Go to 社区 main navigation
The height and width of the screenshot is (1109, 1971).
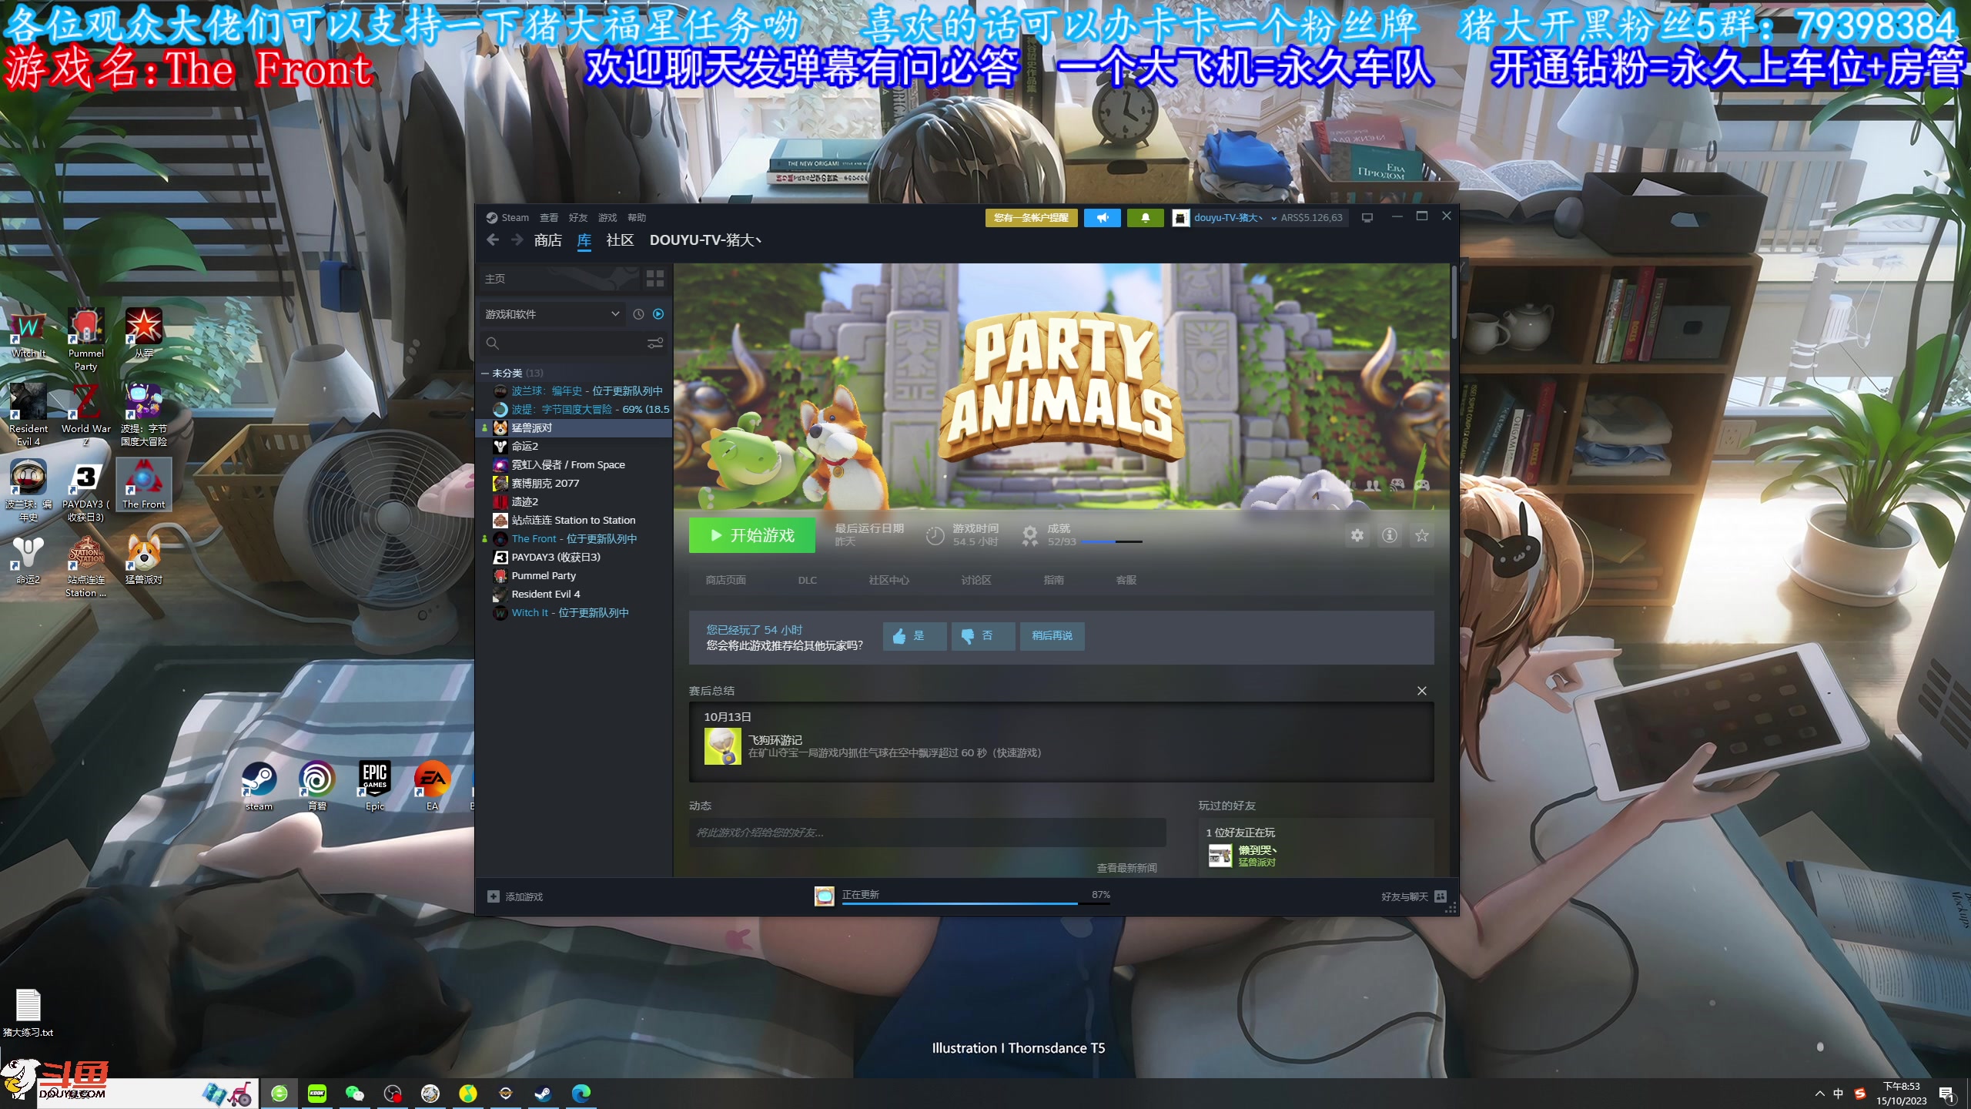click(620, 240)
